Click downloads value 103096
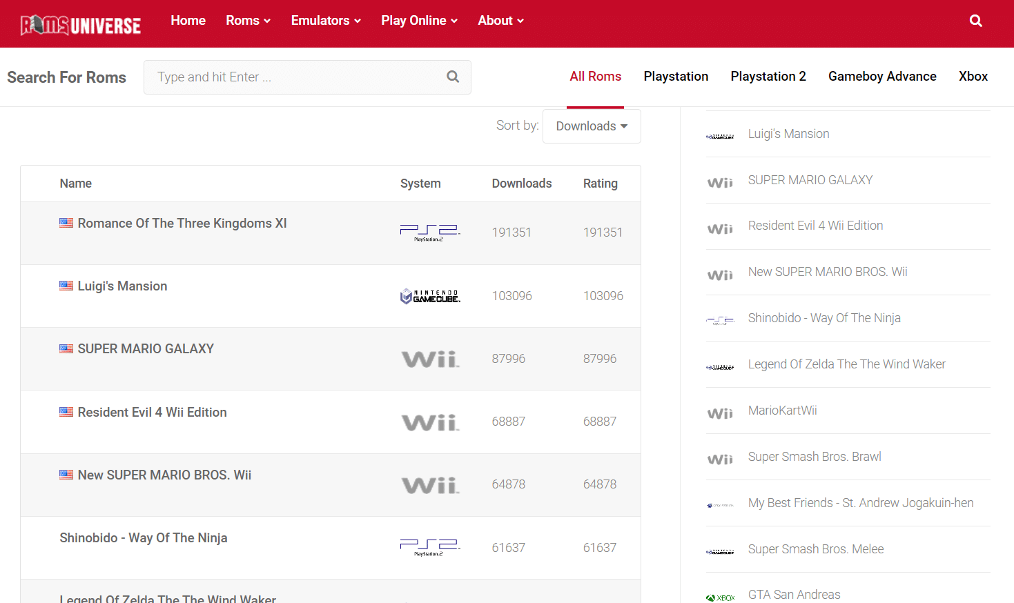Viewport: 1014px width, 603px height. [x=511, y=296]
